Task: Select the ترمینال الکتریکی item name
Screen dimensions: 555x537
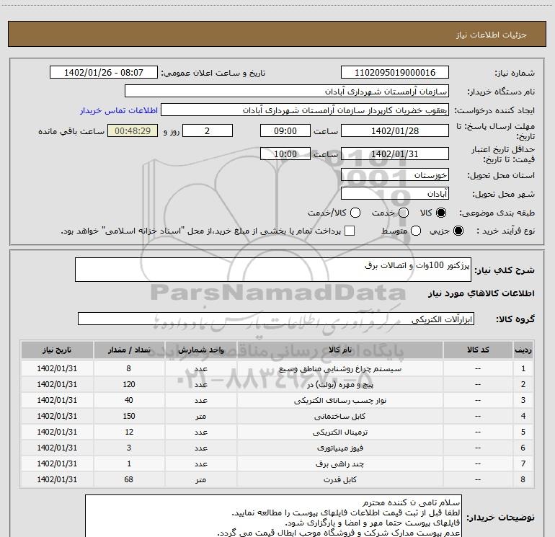Action: pos(339,432)
